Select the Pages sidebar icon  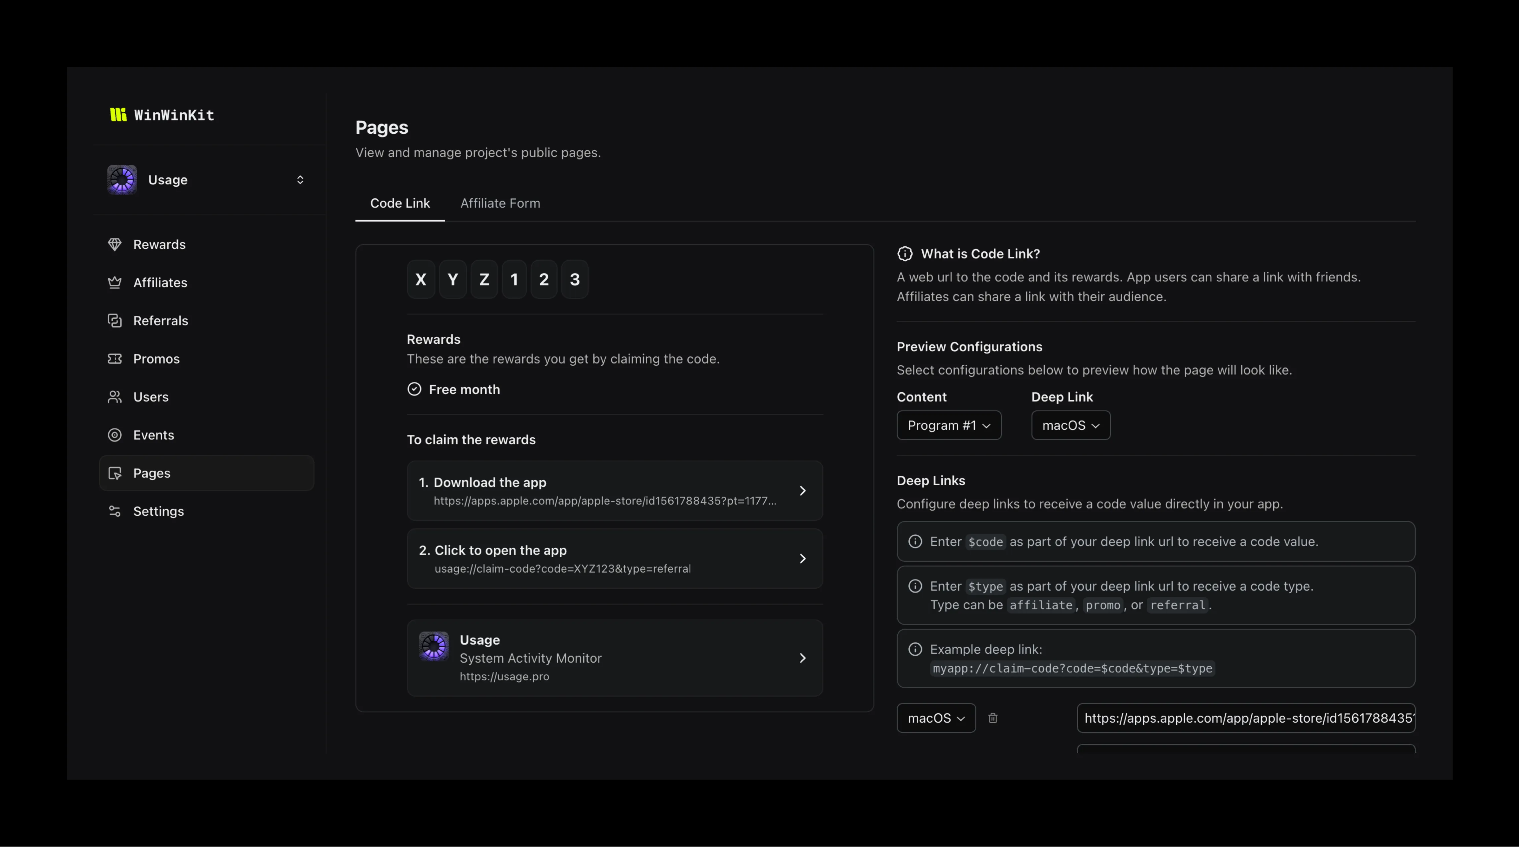tap(114, 473)
